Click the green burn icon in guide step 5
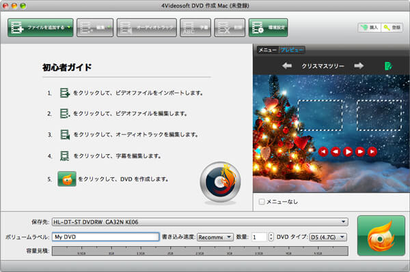 (x=67, y=179)
